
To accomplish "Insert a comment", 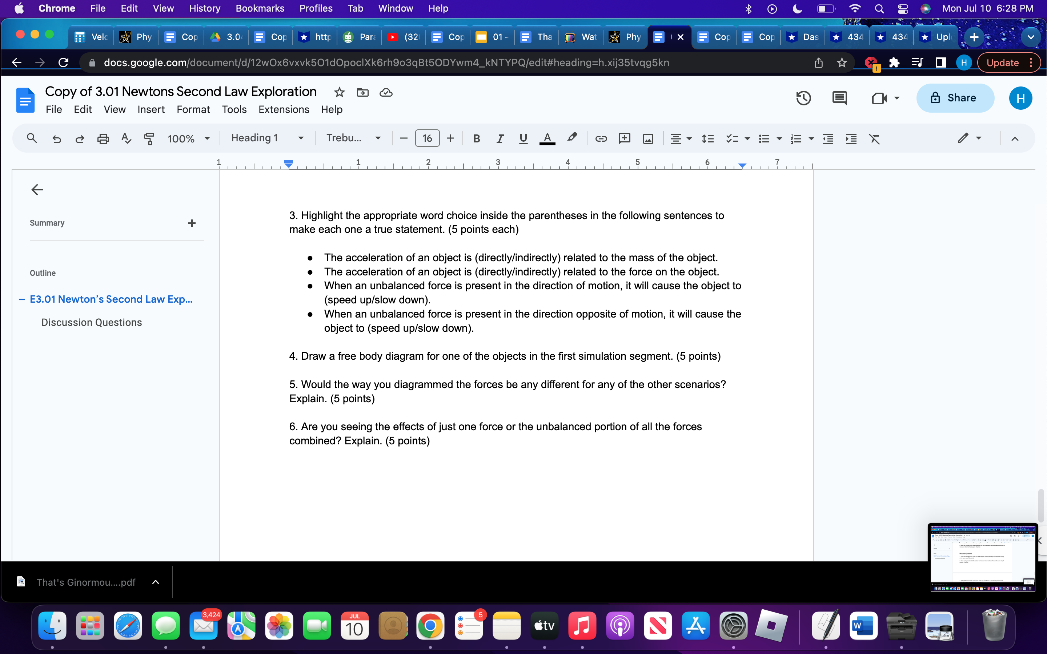I will [624, 138].
